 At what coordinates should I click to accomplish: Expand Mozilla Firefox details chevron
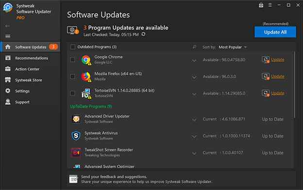pos(194,77)
